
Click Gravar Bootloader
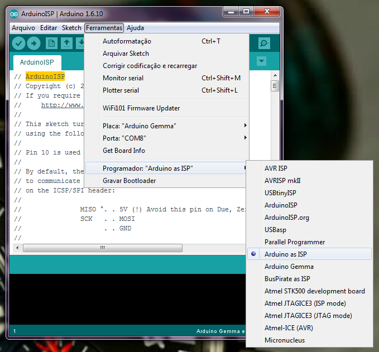[166, 181]
